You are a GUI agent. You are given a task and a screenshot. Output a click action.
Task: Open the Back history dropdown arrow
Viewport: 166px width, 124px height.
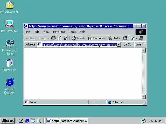[x=39, y=38]
